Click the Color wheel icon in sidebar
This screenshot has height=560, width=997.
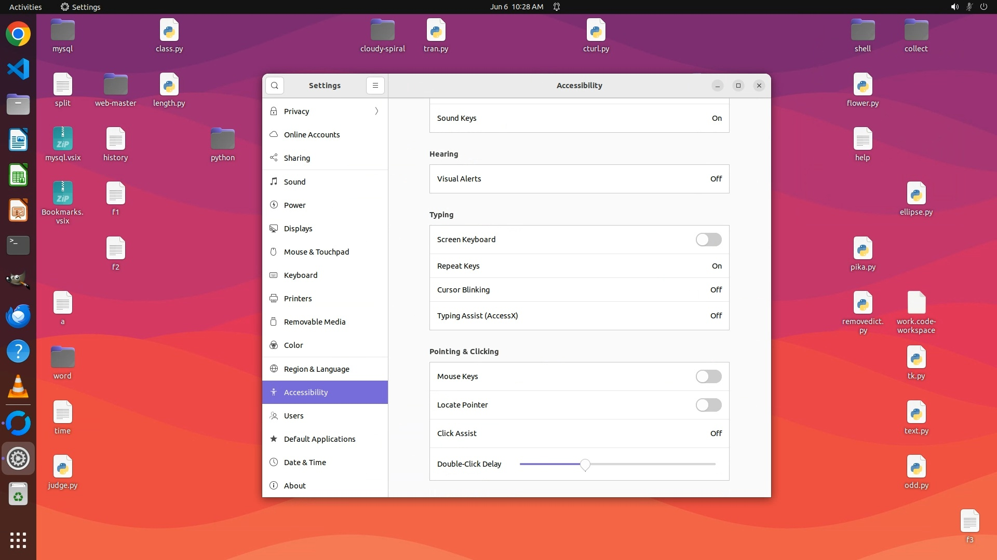pos(274,345)
